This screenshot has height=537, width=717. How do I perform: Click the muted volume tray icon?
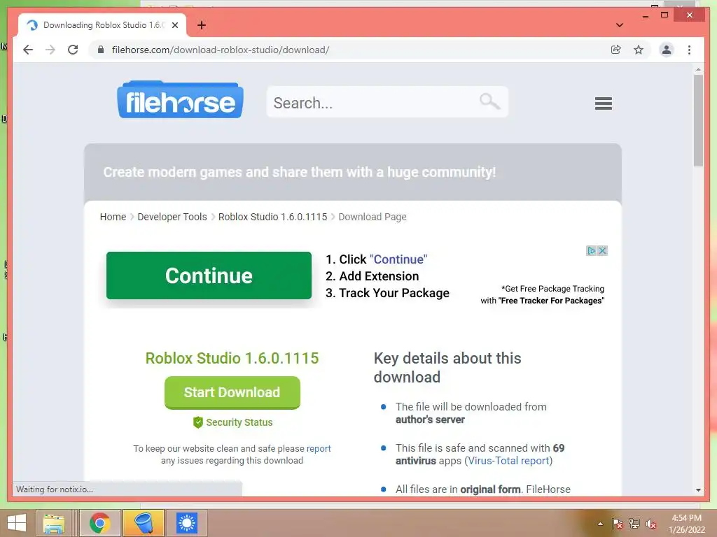651,524
